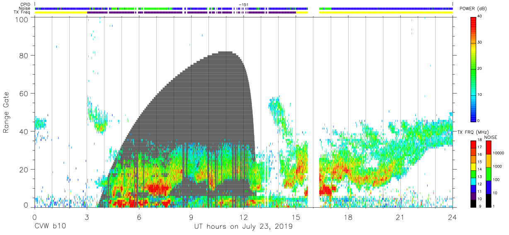Click the Range Gate axis title
The image size is (509, 235).
6,113
